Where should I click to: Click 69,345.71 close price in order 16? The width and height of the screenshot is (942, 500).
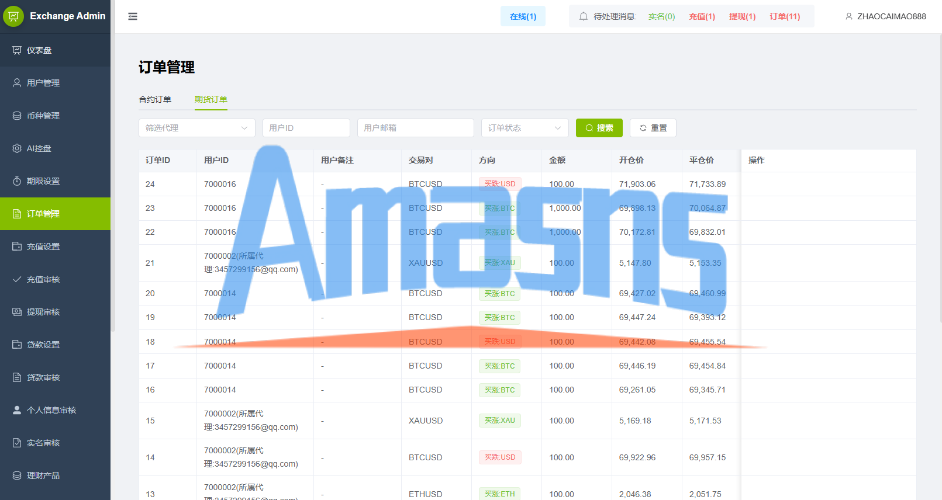pyautogui.click(x=708, y=390)
